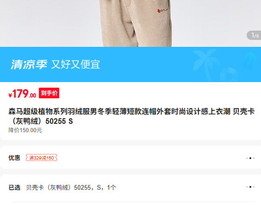Viewport: 261px width, 205px height.
Task: Click the 降价150.00元 price drop note
Action: coord(25,130)
